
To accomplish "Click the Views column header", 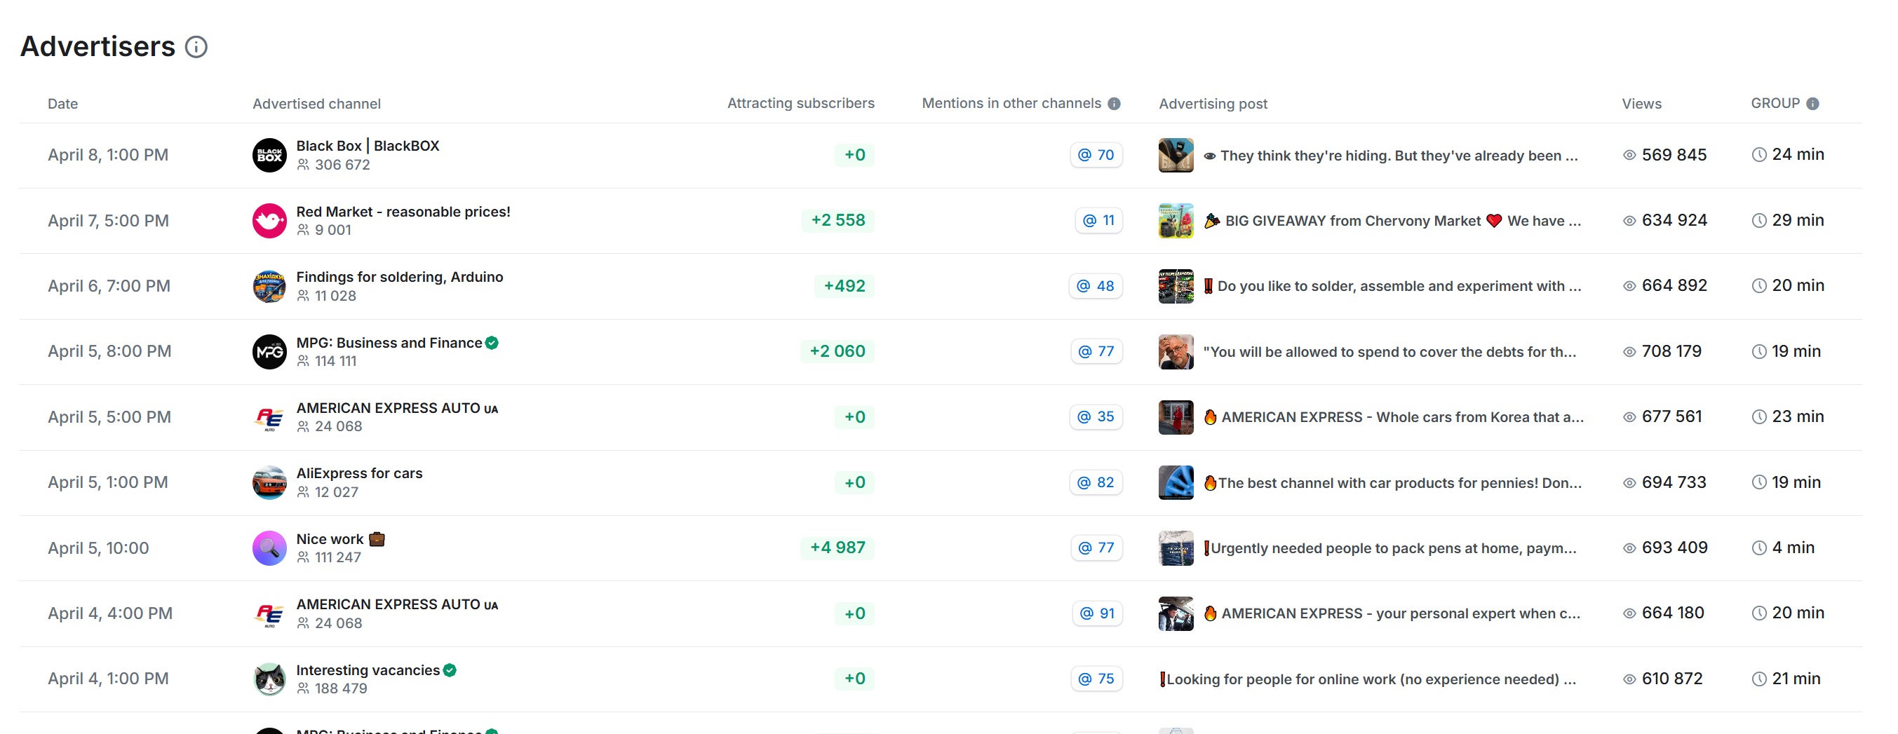I will pyautogui.click(x=1641, y=104).
